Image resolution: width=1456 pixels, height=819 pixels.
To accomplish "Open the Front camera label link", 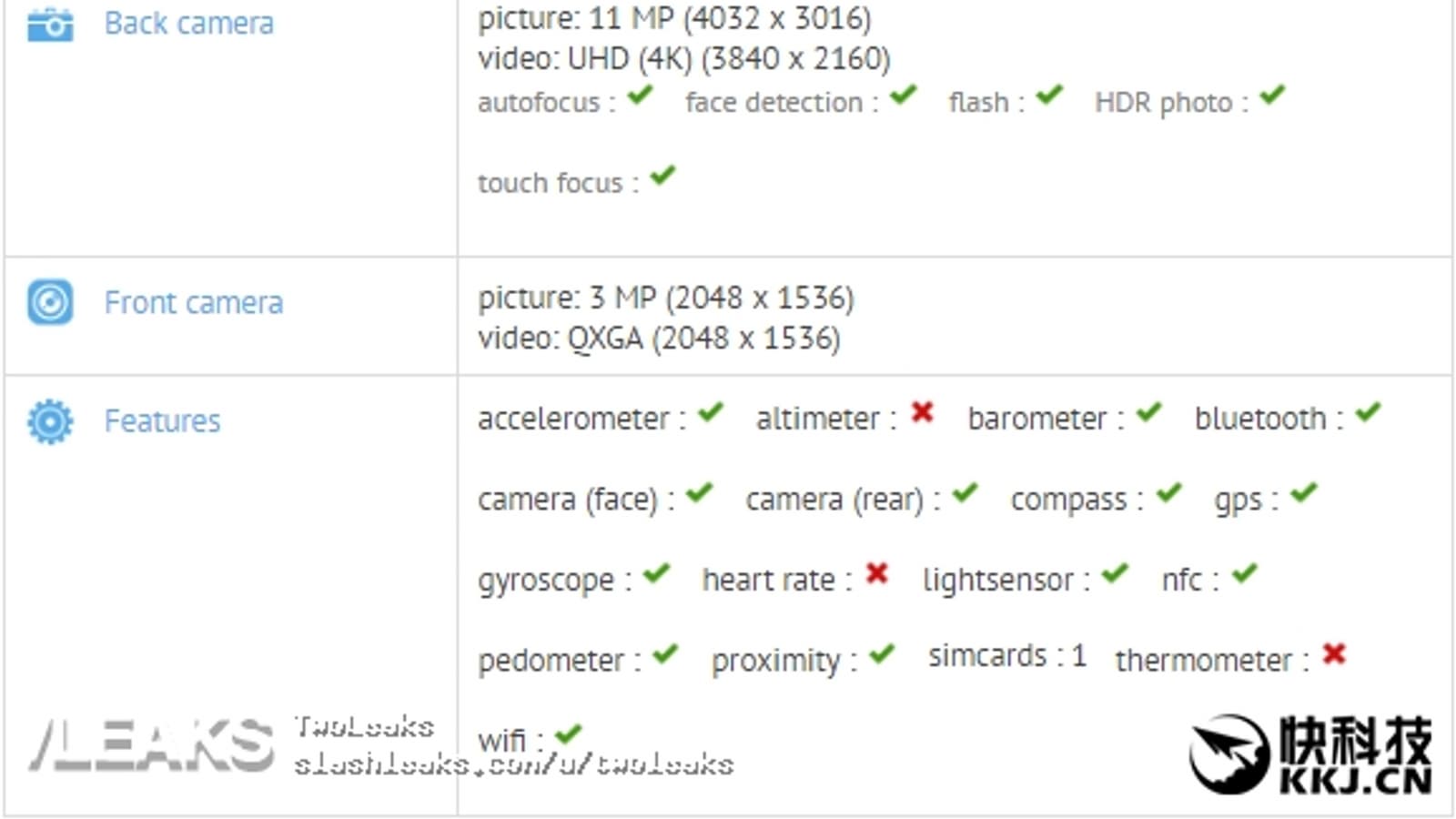I will pyautogui.click(x=193, y=302).
